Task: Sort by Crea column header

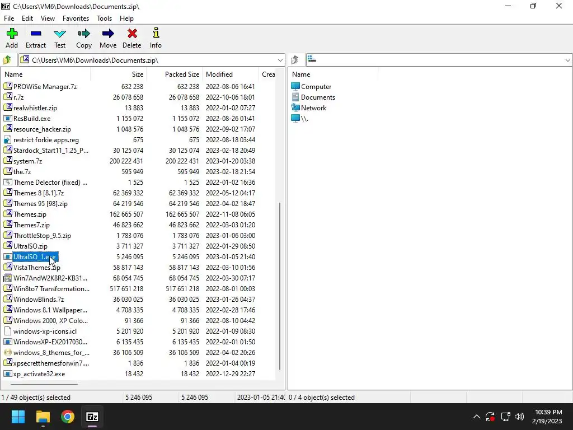Action: point(268,74)
